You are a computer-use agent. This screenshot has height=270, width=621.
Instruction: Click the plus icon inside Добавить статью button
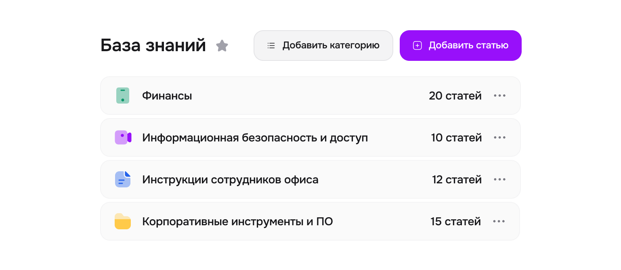pyautogui.click(x=417, y=45)
